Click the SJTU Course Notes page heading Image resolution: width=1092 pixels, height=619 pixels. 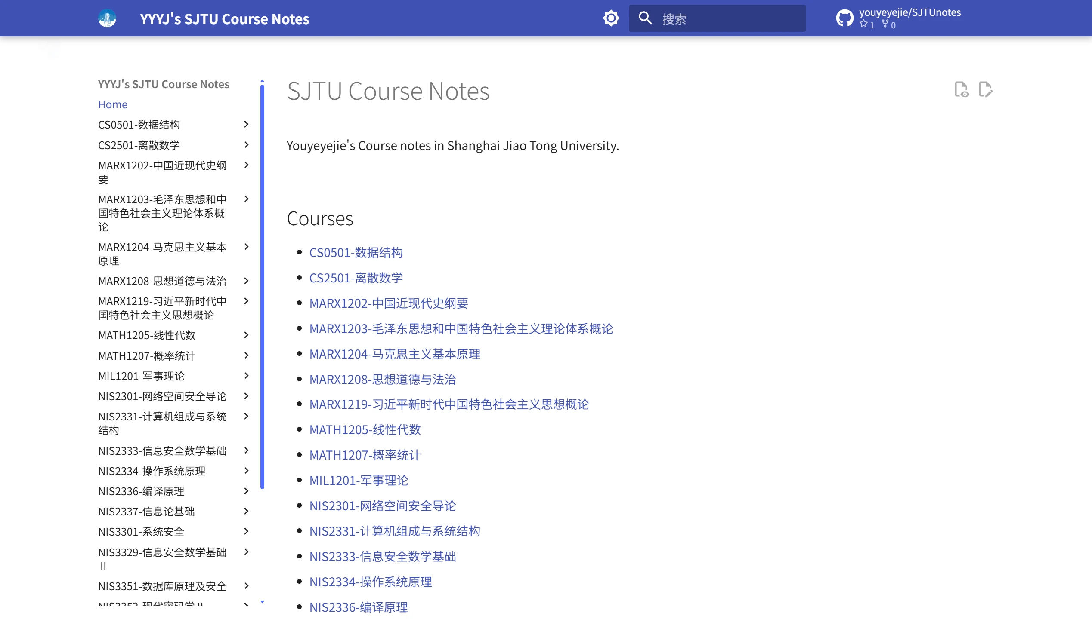pyautogui.click(x=388, y=91)
